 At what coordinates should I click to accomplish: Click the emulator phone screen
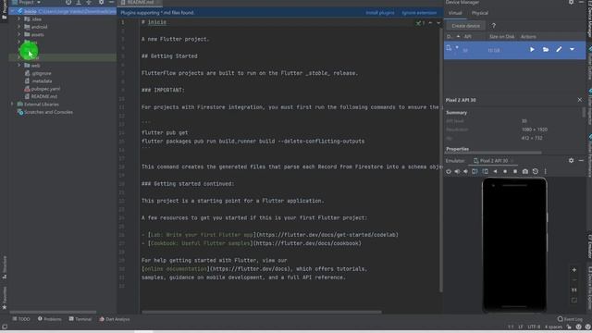(x=514, y=244)
